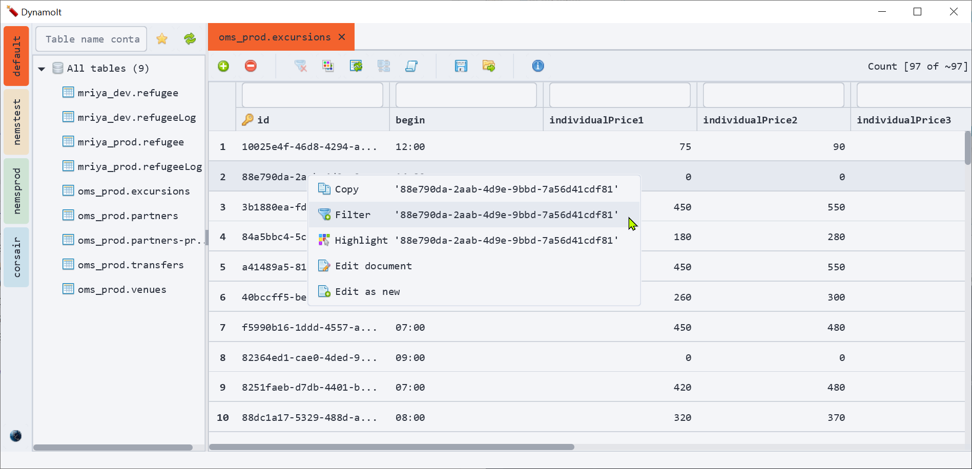Click the blue floppy disk save icon

461,66
